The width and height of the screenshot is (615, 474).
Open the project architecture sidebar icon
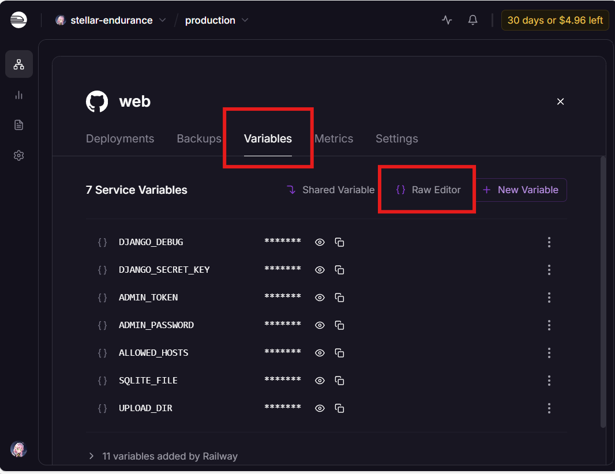coord(19,65)
